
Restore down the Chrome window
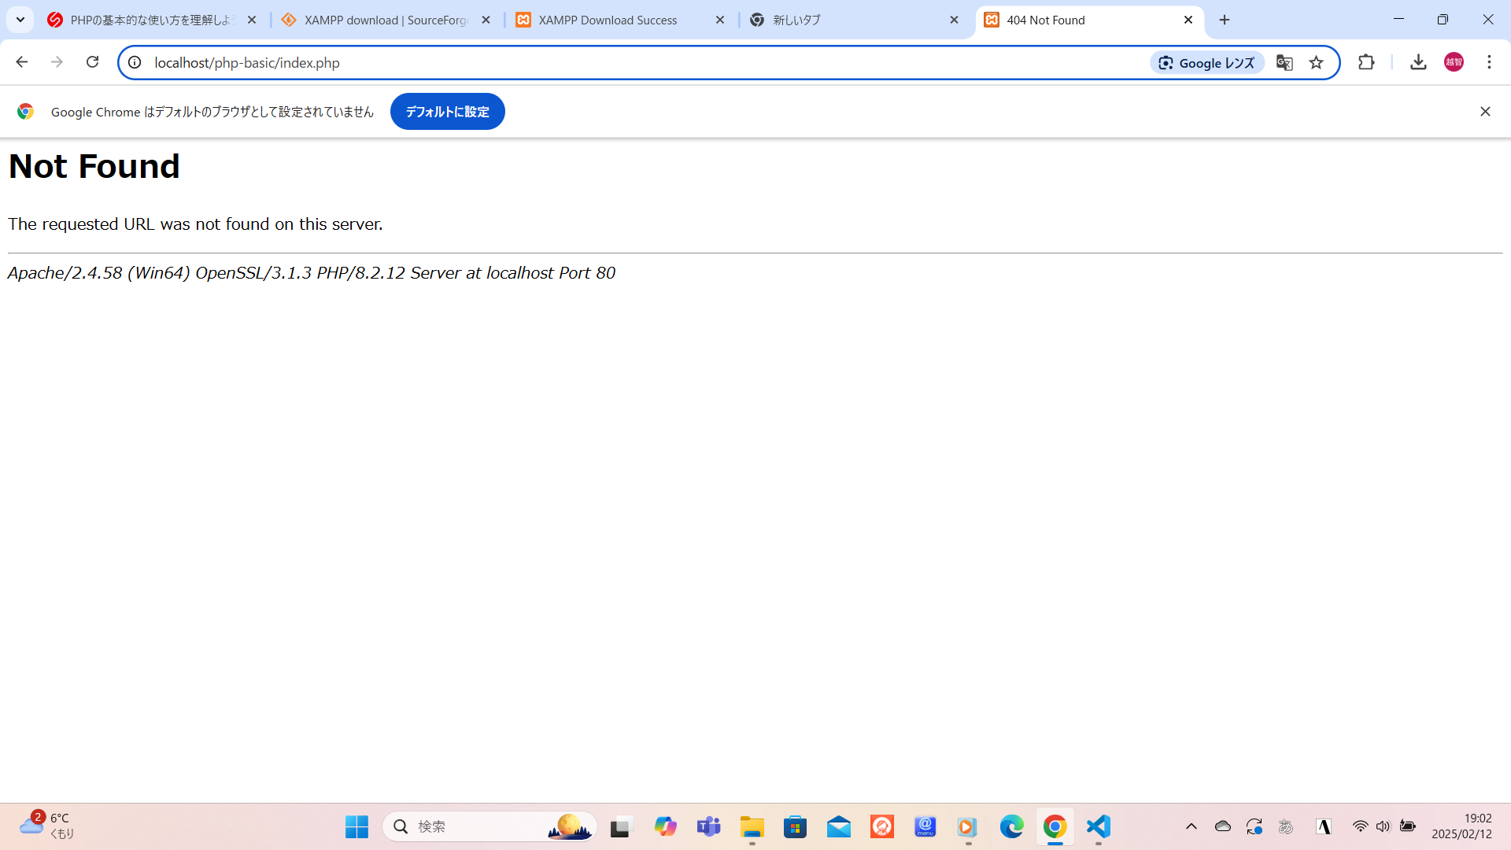tap(1443, 20)
